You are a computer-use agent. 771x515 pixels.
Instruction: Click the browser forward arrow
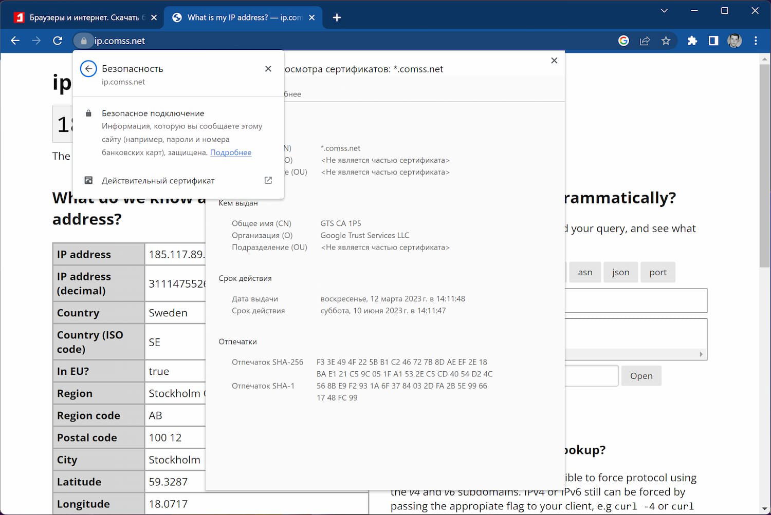(36, 41)
